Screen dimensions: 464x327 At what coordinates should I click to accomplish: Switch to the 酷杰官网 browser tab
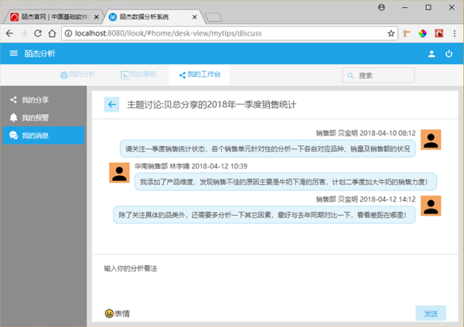(x=53, y=17)
